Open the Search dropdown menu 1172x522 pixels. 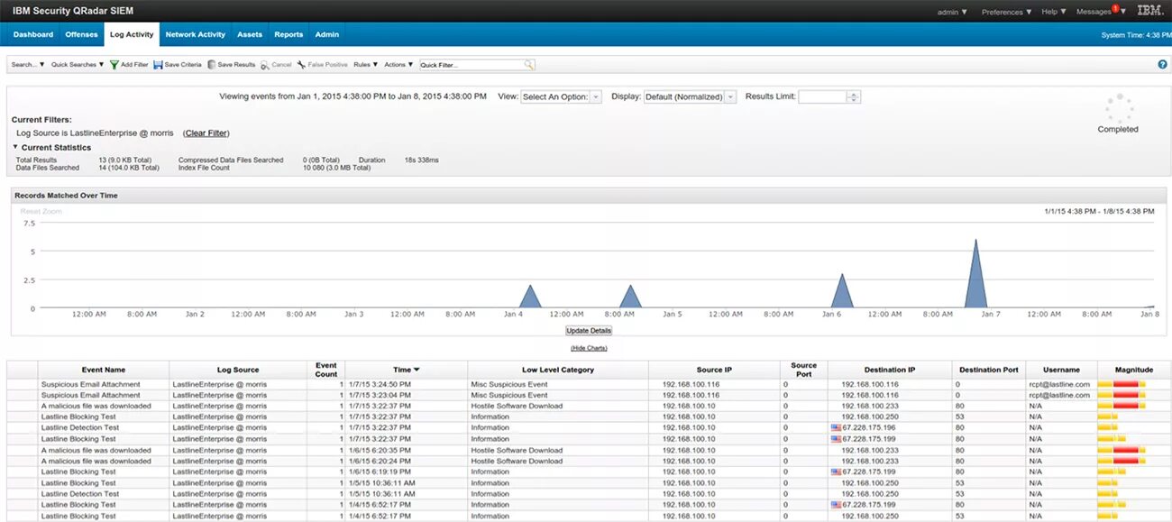[x=28, y=65]
